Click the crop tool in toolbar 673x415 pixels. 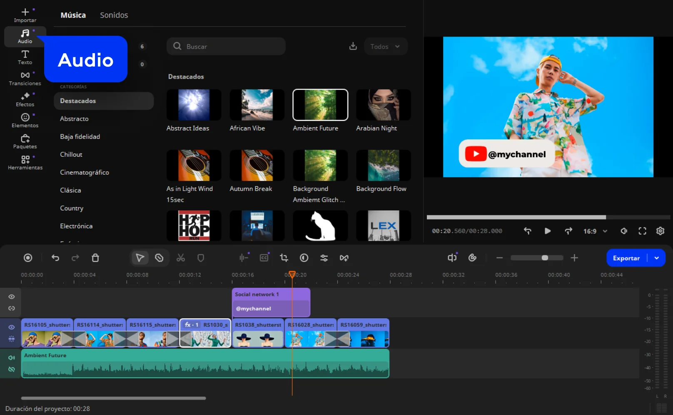tap(284, 258)
